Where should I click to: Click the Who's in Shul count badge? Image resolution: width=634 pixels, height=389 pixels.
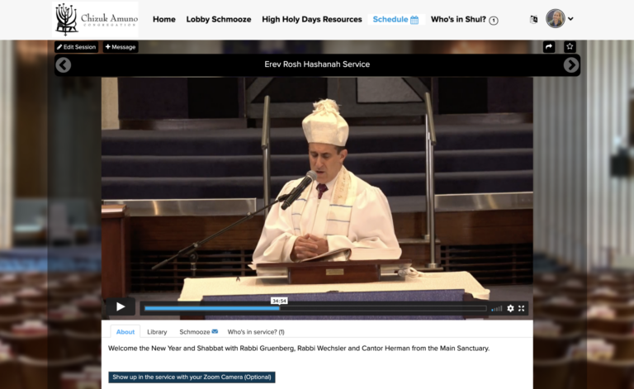pos(494,20)
